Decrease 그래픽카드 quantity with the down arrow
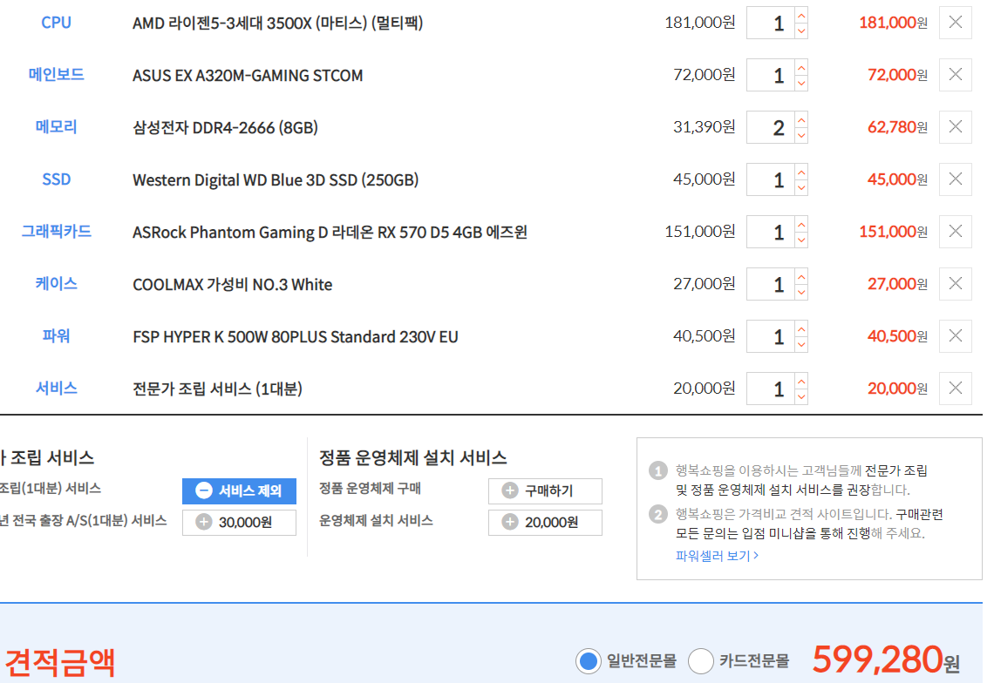Image resolution: width=994 pixels, height=683 pixels. (x=801, y=240)
